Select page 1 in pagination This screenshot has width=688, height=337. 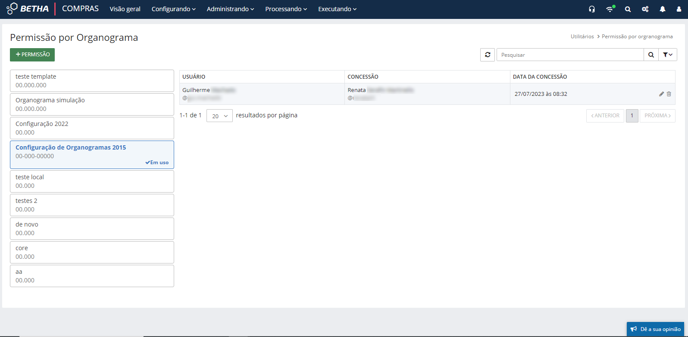tap(632, 116)
